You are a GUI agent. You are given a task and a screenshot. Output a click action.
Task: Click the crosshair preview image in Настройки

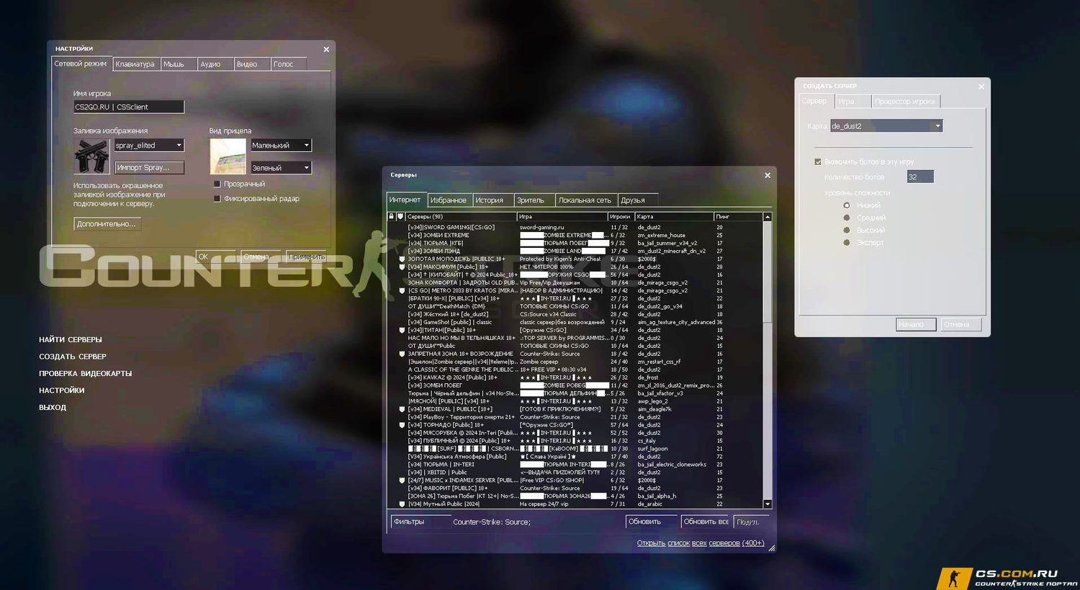(x=228, y=156)
